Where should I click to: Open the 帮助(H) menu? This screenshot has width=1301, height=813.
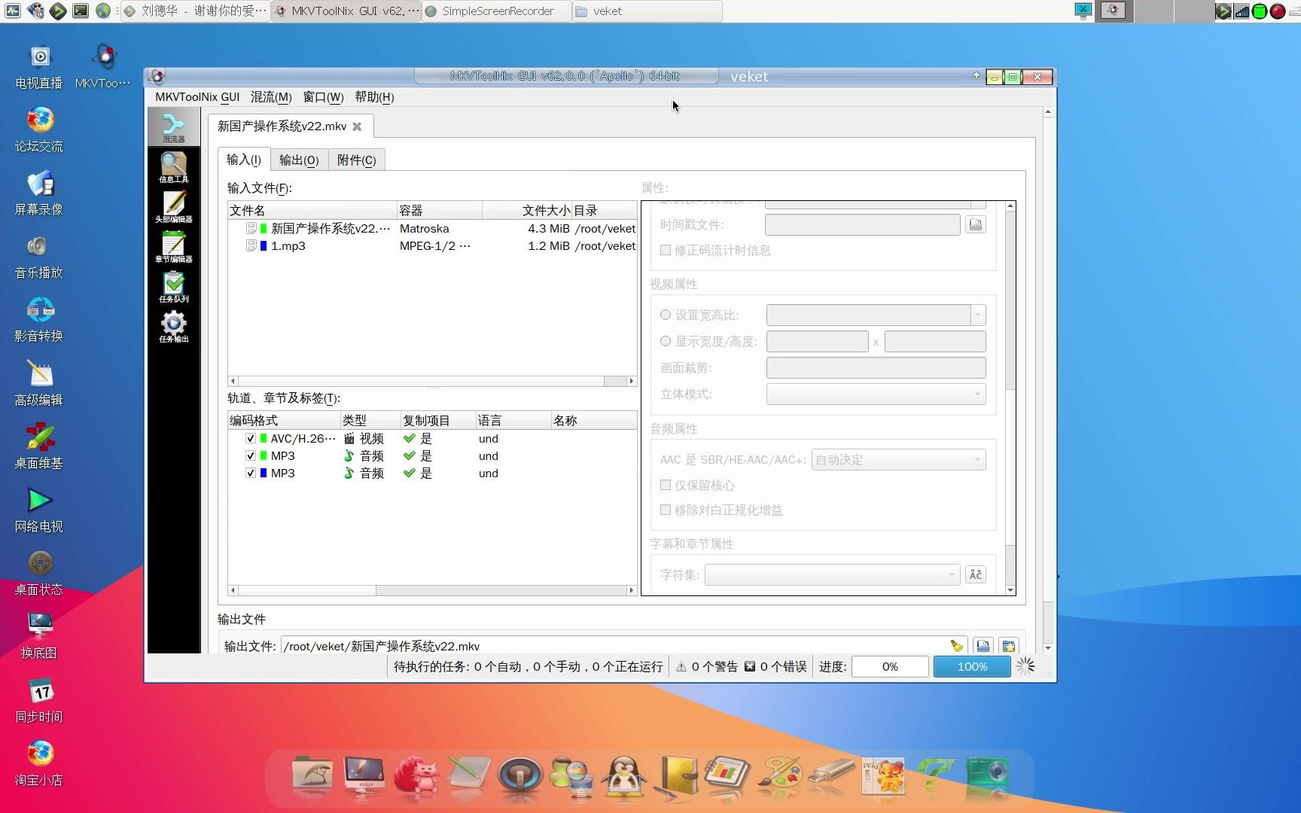pos(374,97)
